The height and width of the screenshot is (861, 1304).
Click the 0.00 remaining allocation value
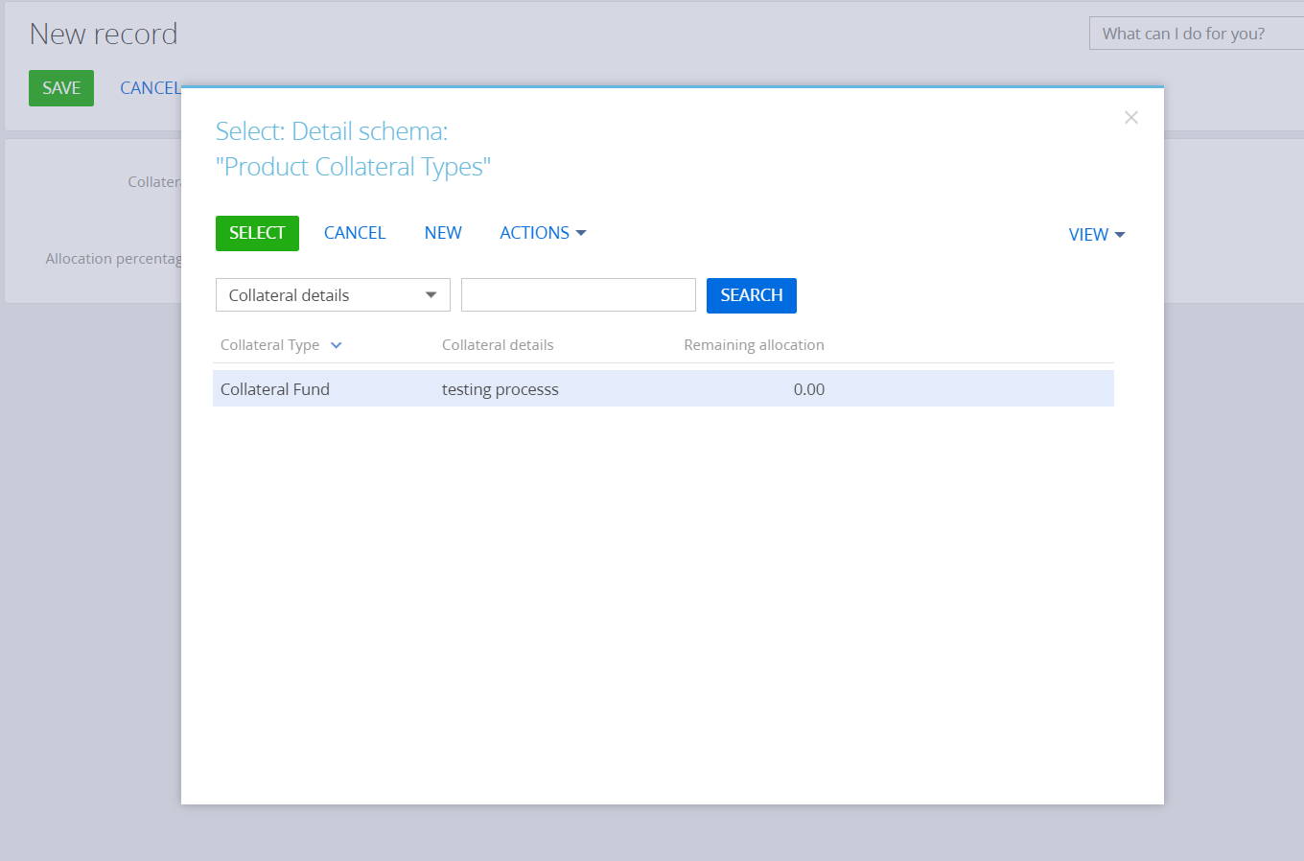(x=808, y=389)
